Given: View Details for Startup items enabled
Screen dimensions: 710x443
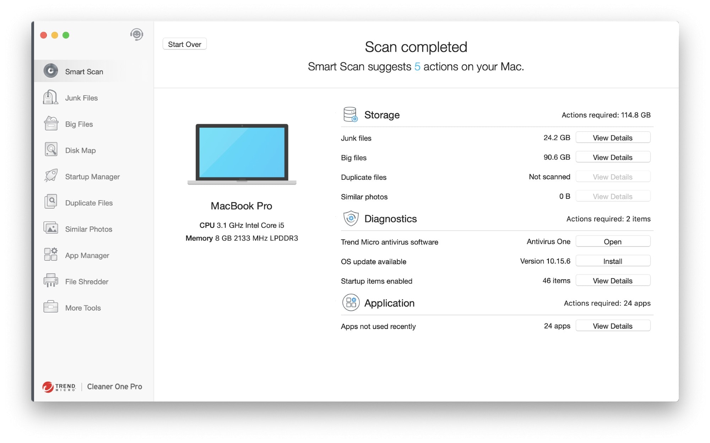Looking at the screenshot, I should click(x=612, y=281).
